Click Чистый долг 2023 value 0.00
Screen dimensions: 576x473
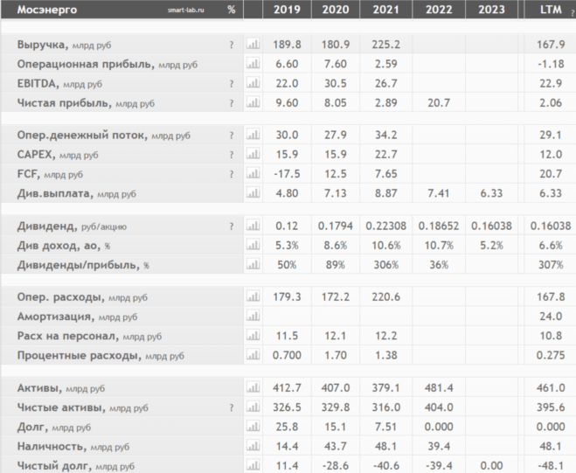491,466
